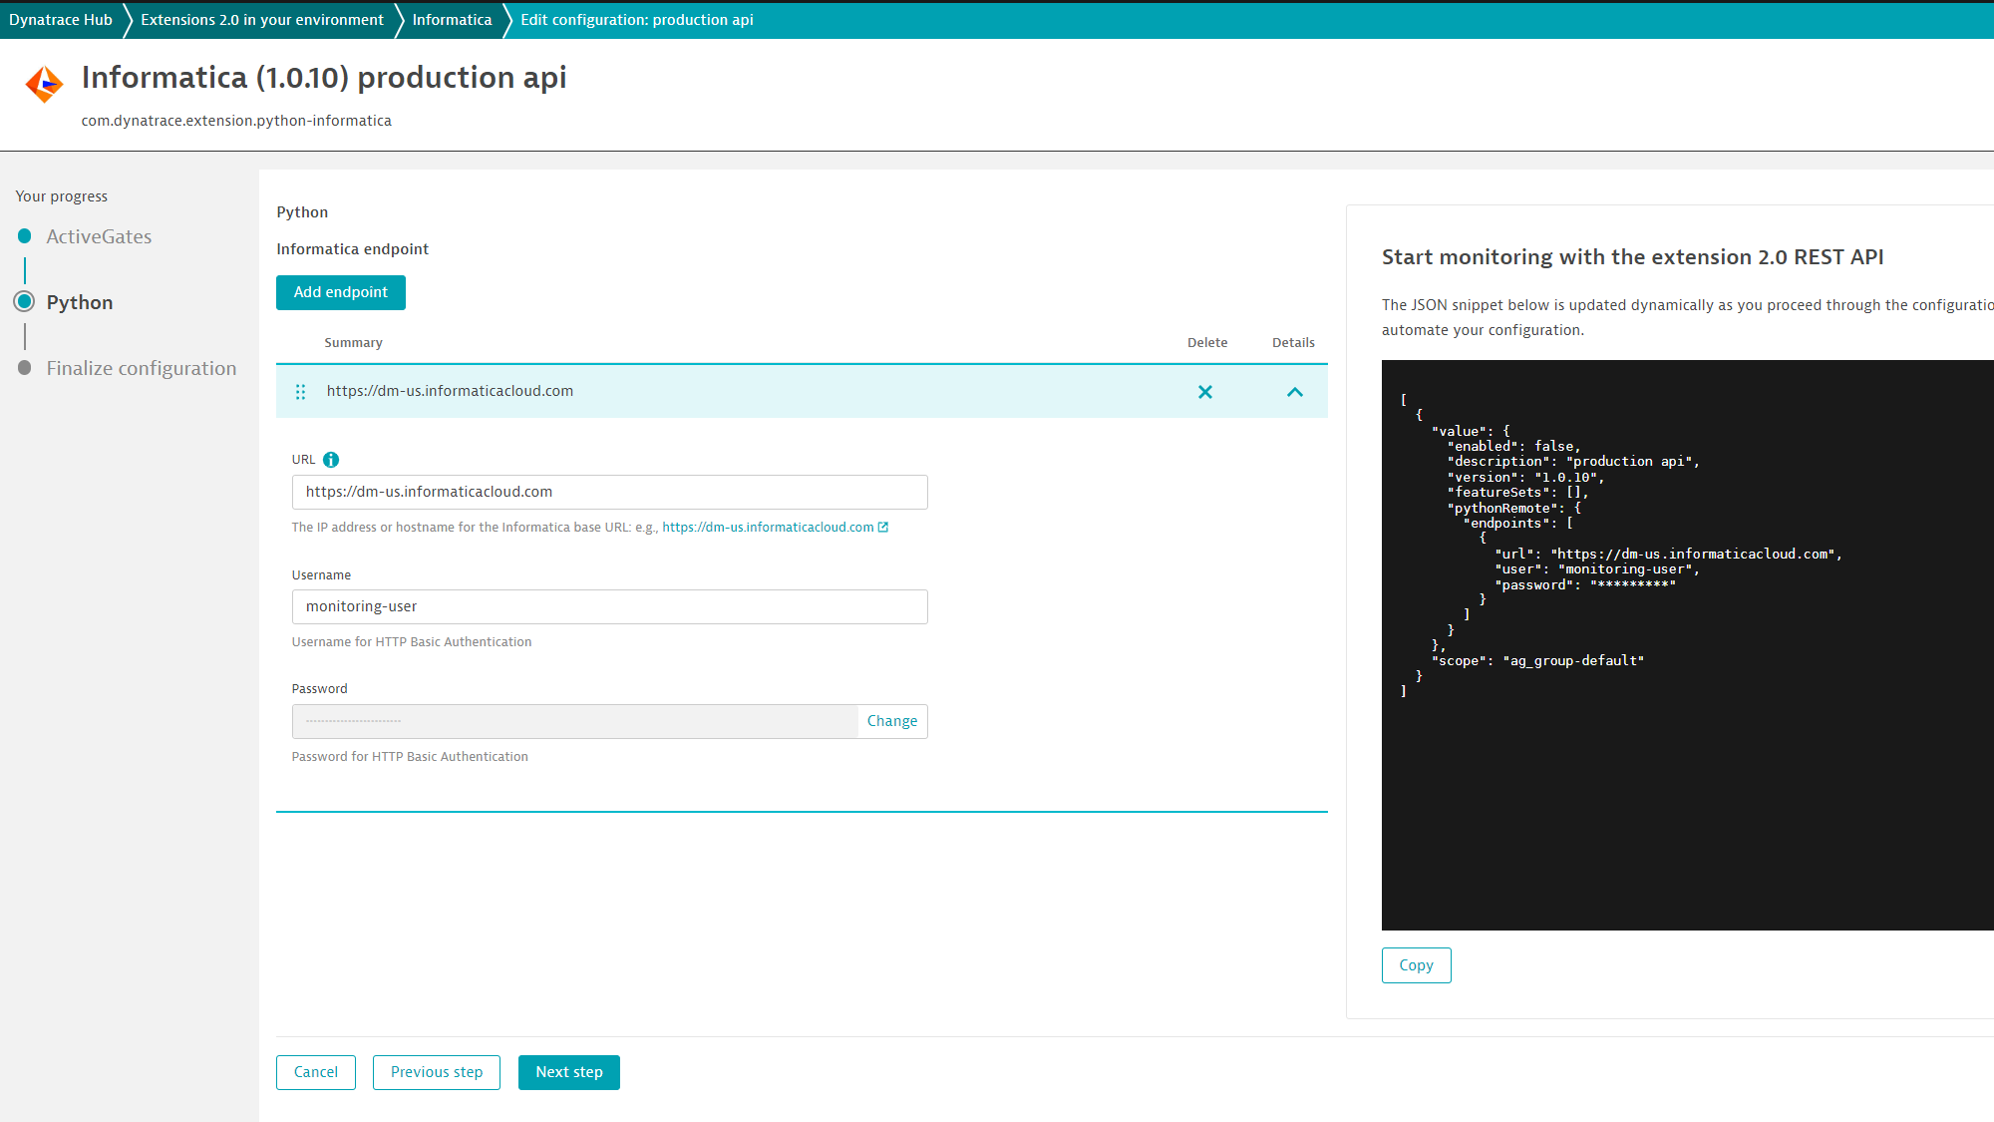1994x1122 pixels.
Task: Click the Extensions 2.0 in your environment breadcrumb
Action: pos(261,20)
